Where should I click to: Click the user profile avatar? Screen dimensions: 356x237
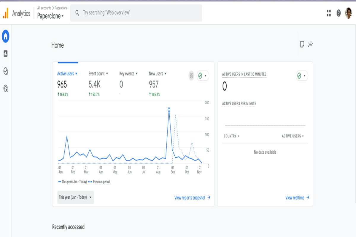click(349, 13)
